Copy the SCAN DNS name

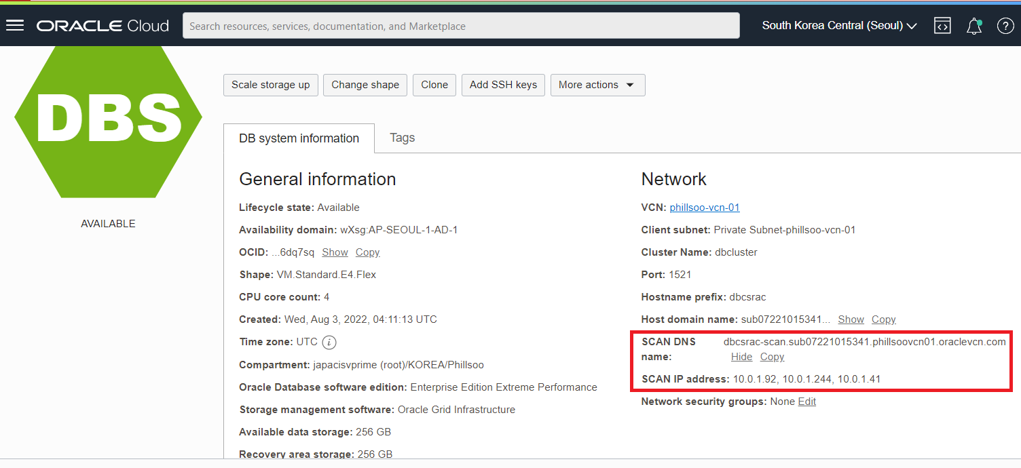[772, 357]
